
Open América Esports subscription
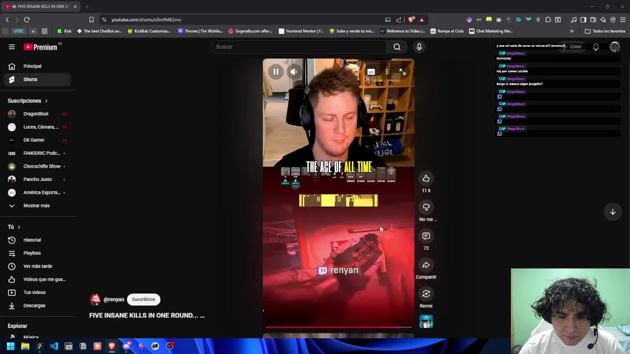(x=37, y=192)
